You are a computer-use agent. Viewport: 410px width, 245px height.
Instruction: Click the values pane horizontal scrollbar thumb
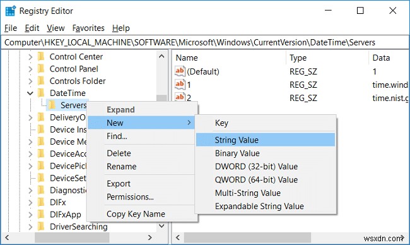click(247, 237)
